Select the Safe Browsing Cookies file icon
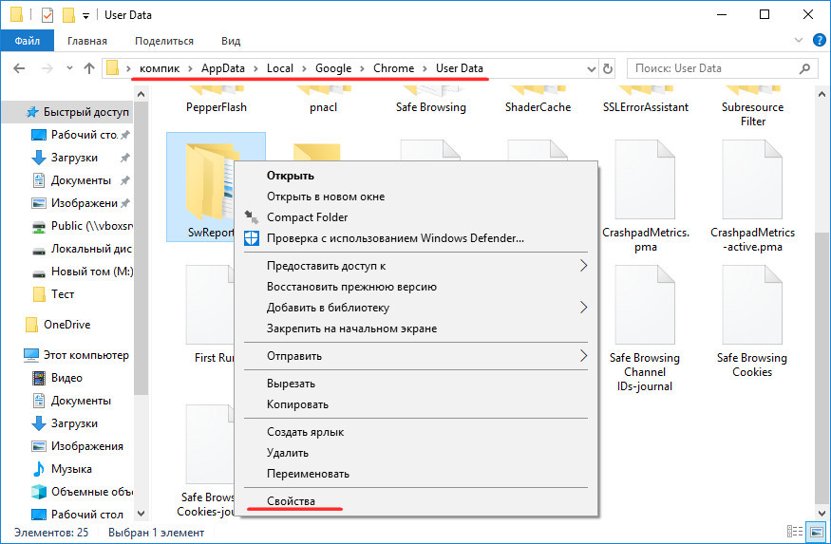The height and width of the screenshot is (544, 831). tap(752, 306)
